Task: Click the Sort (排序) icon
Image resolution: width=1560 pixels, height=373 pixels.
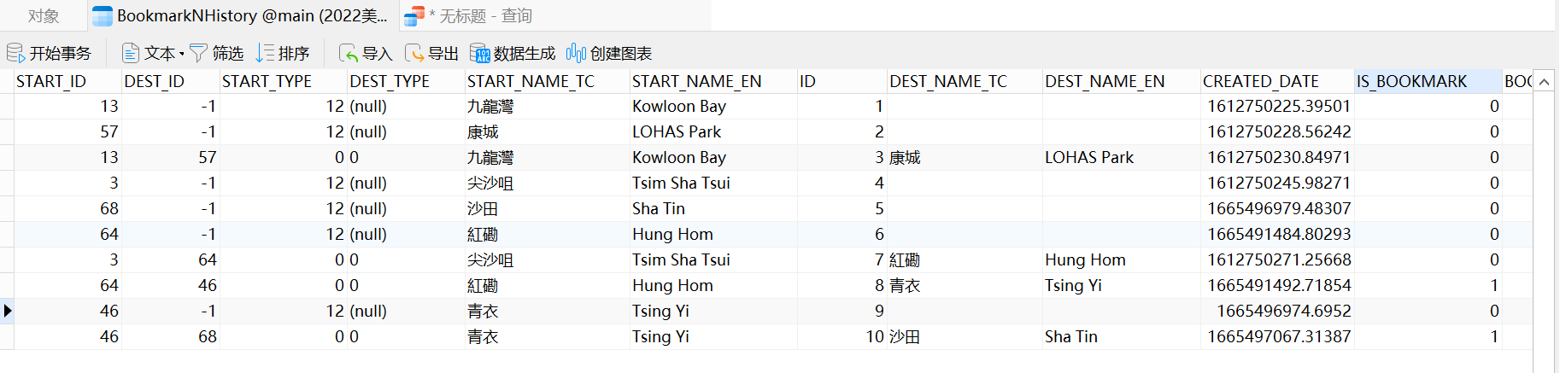Action: coord(265,54)
